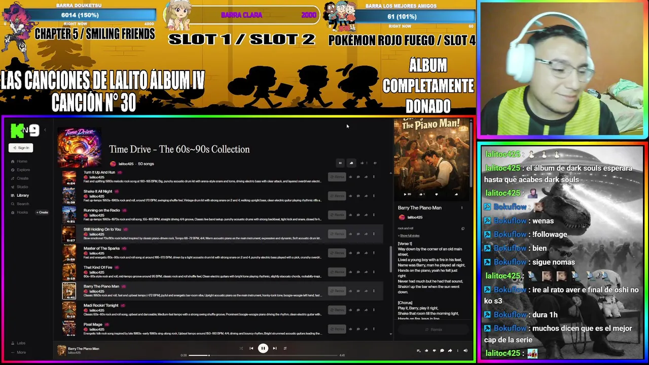This screenshot has width=649, height=365.
Task: Copy the rock and roll style text
Action: pos(463,229)
